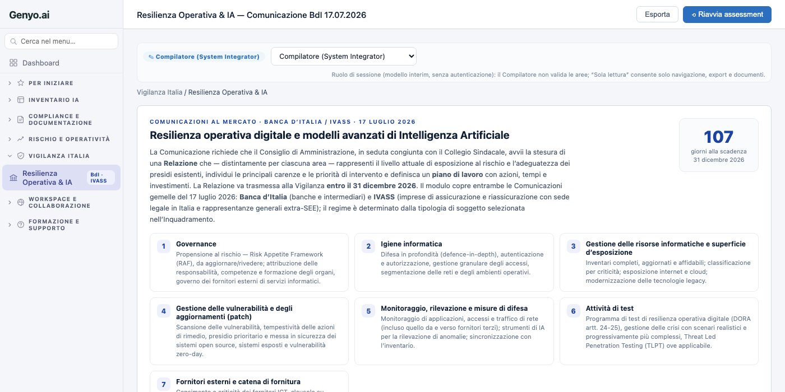Image resolution: width=785 pixels, height=392 pixels.
Task: Collapse the Vigilanza Italia section chevron
Action: 10,156
